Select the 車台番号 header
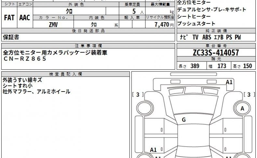 point(216,46)
